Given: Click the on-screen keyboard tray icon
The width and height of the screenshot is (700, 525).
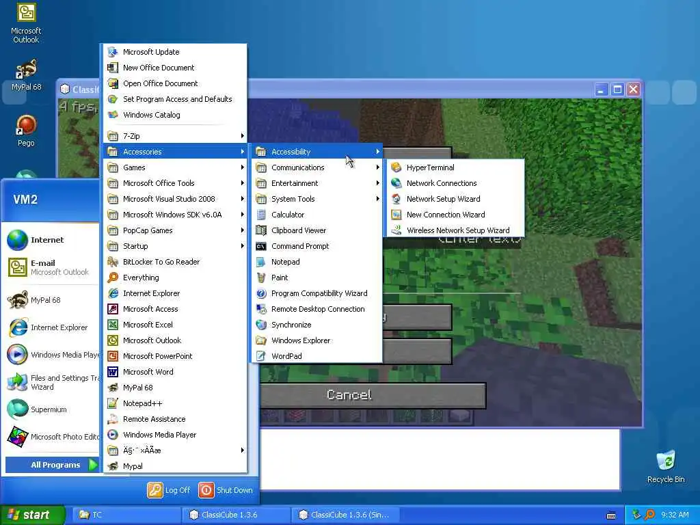Looking at the screenshot, I should point(611,515).
